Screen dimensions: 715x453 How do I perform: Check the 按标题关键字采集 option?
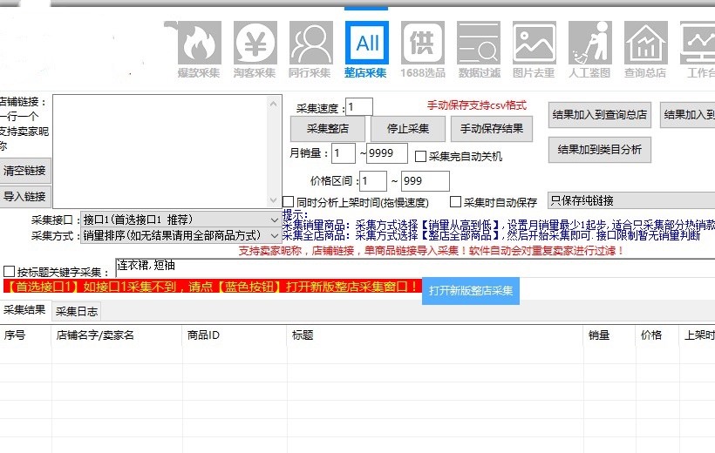(10, 272)
